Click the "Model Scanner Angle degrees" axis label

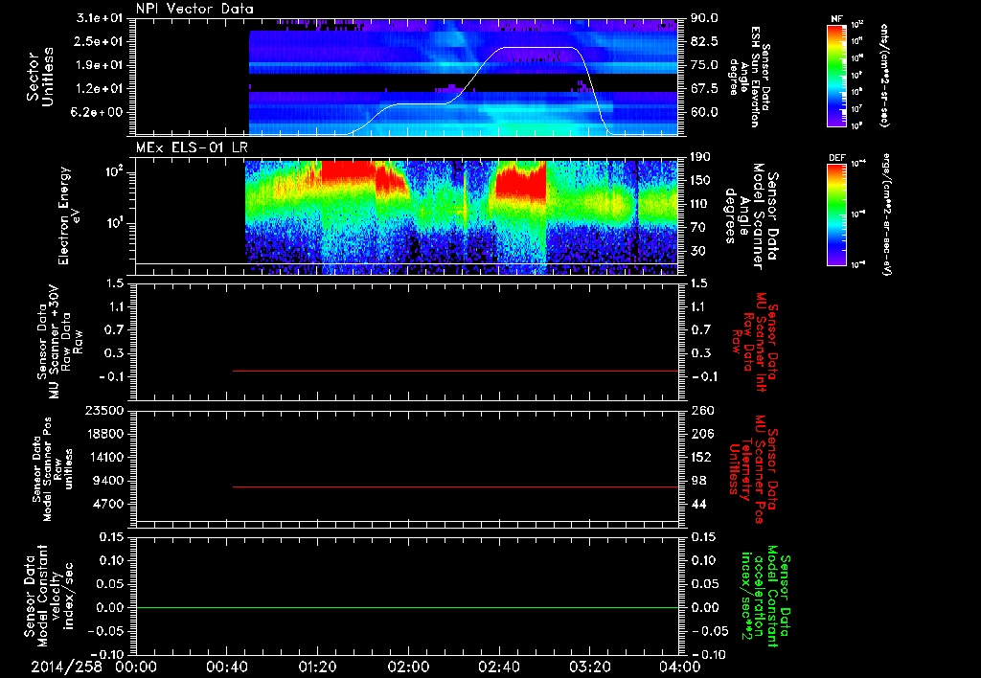tap(751, 215)
